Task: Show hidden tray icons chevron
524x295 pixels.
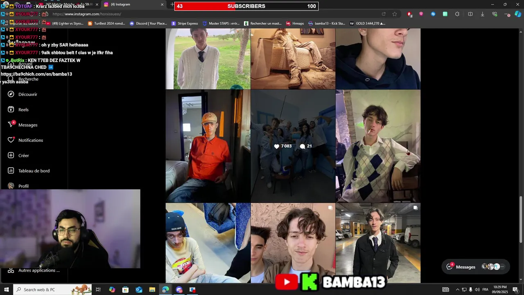Action: coord(457,290)
